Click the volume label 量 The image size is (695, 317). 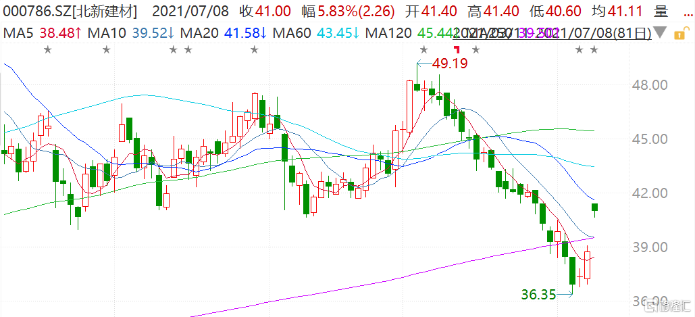(x=661, y=11)
